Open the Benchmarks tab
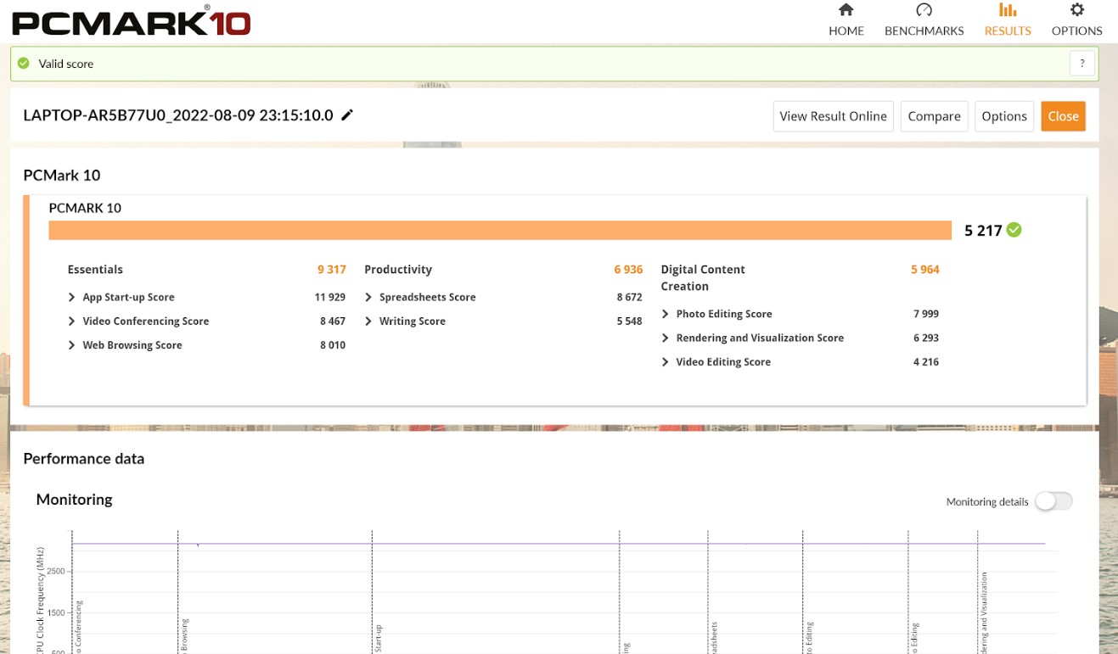1118x654 pixels. (924, 20)
